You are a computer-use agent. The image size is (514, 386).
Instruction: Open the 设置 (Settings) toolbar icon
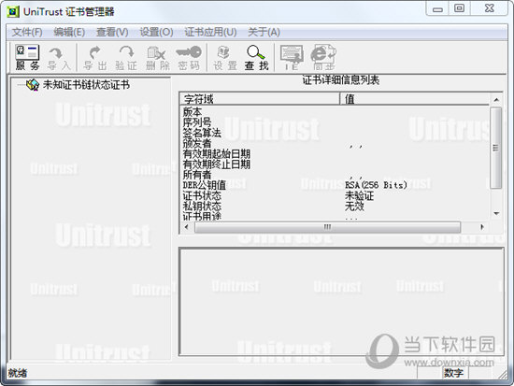tap(225, 58)
